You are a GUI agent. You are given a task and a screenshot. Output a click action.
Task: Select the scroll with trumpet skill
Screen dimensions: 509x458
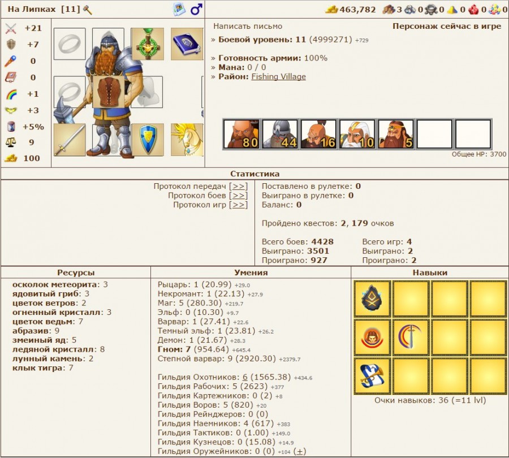pos(373,376)
